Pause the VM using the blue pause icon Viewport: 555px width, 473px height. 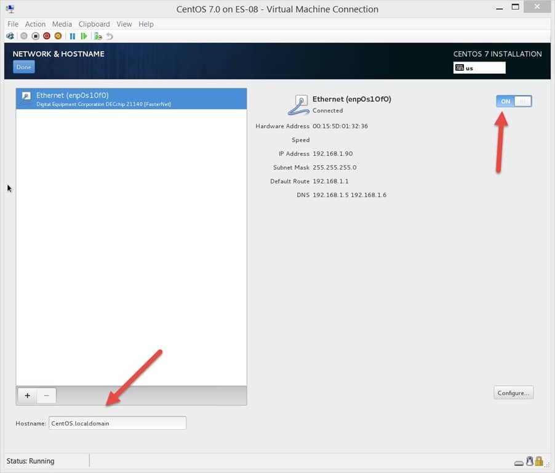[x=72, y=36]
